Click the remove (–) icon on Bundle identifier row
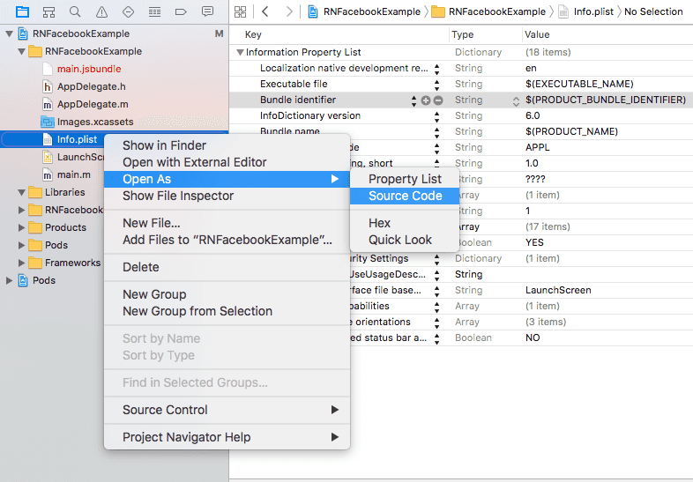 (x=438, y=100)
